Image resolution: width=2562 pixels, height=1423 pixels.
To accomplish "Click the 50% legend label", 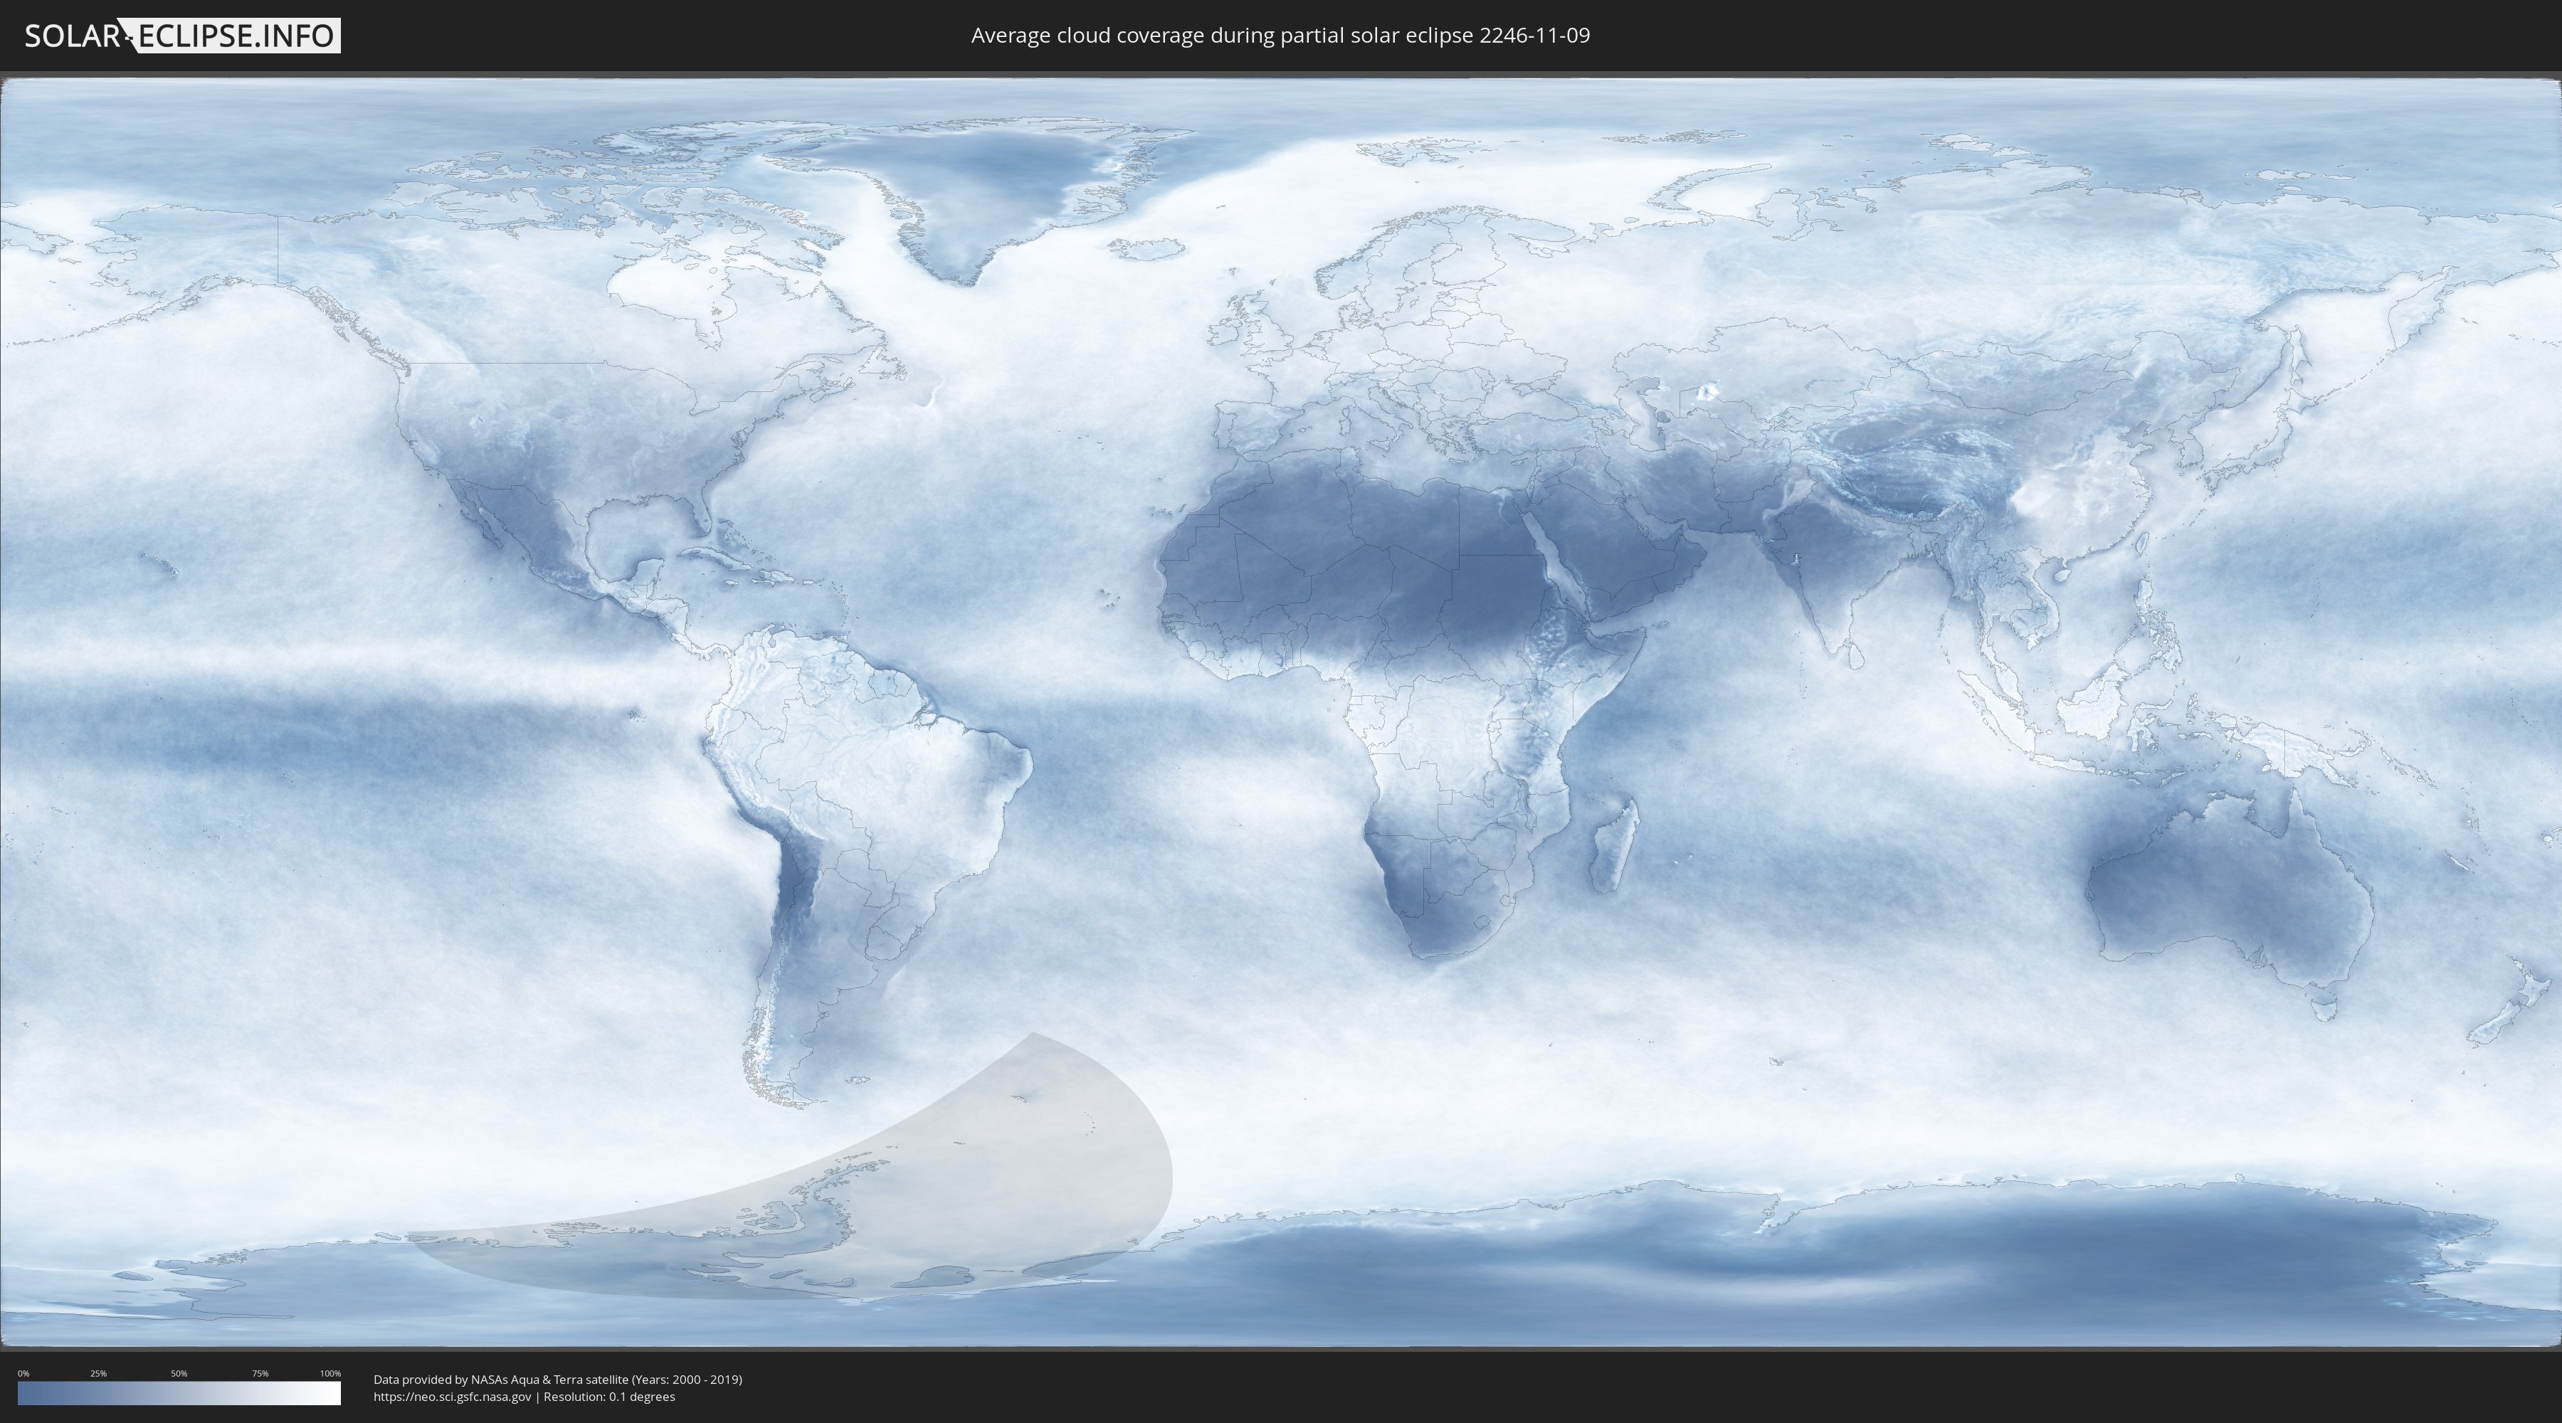I will coord(179,1373).
